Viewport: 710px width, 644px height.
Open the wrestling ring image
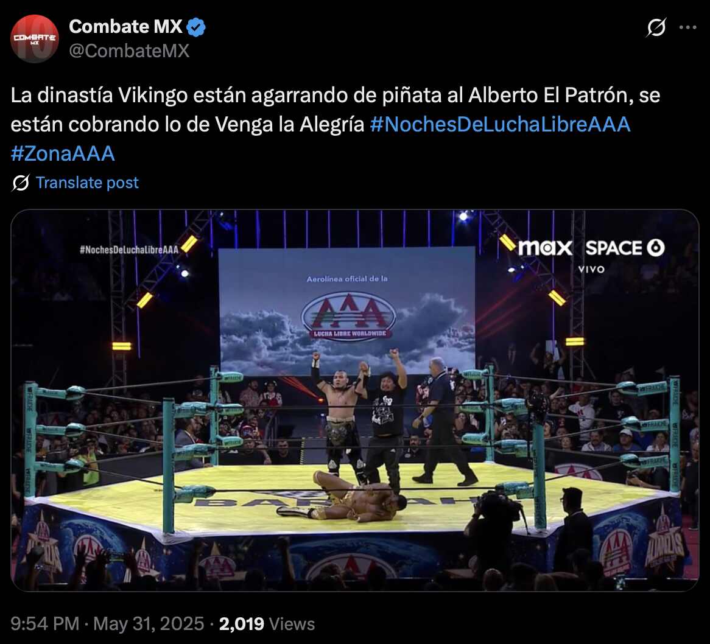click(x=355, y=400)
